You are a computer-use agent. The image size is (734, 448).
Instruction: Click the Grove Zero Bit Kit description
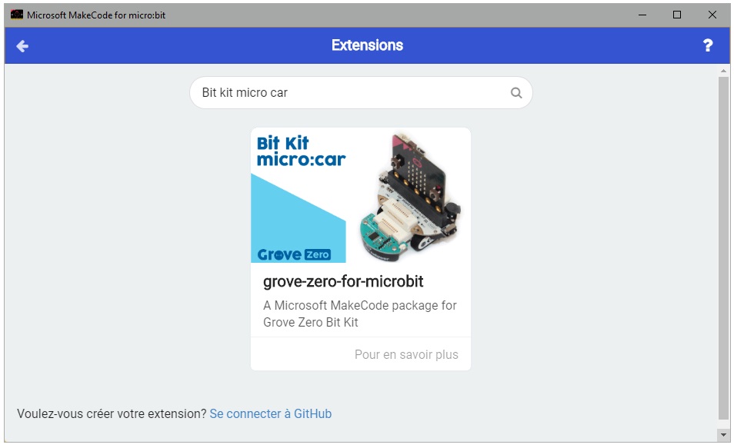pyautogui.click(x=359, y=314)
